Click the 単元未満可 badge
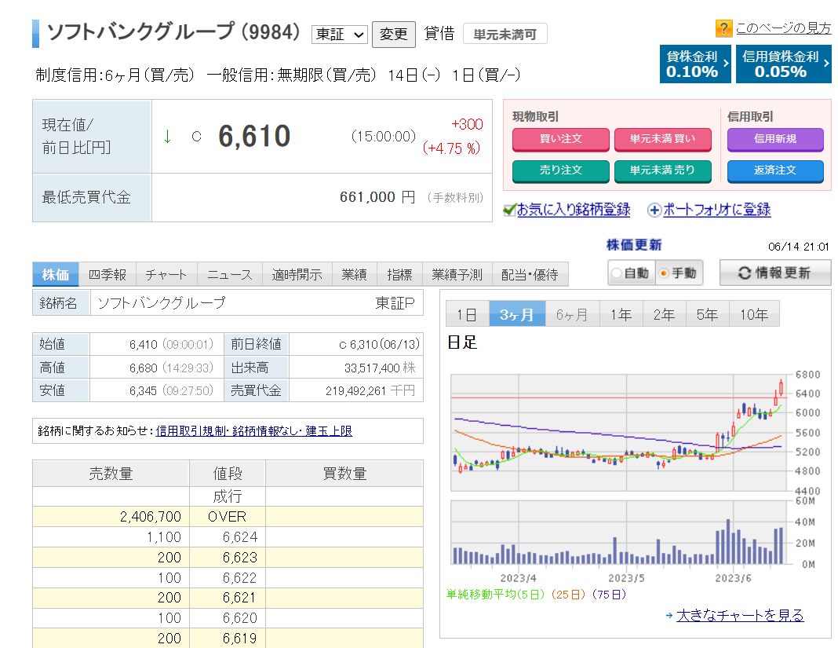Viewport: 838px width, 648px height. 505,35
